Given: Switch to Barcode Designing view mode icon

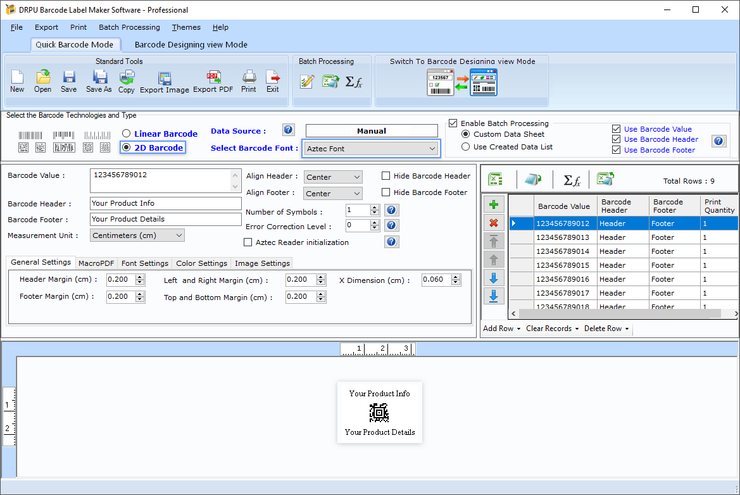Looking at the screenshot, I should click(462, 82).
